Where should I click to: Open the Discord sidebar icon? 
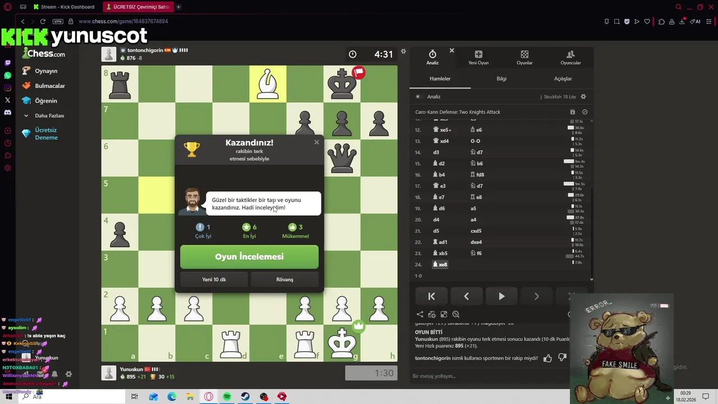[7, 112]
